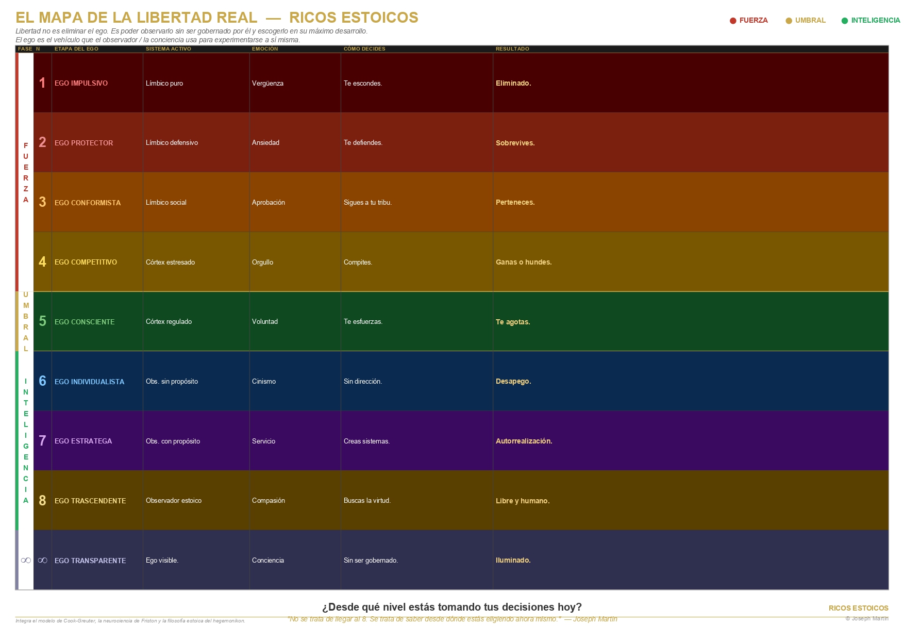Image resolution: width=904 pixels, height=640 pixels.
Task: Click the "Te esfuerzas." decision text
Action: pos(363,321)
